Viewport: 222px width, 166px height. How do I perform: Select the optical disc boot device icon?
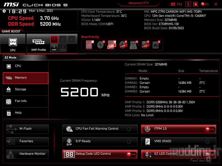tap(101, 45)
